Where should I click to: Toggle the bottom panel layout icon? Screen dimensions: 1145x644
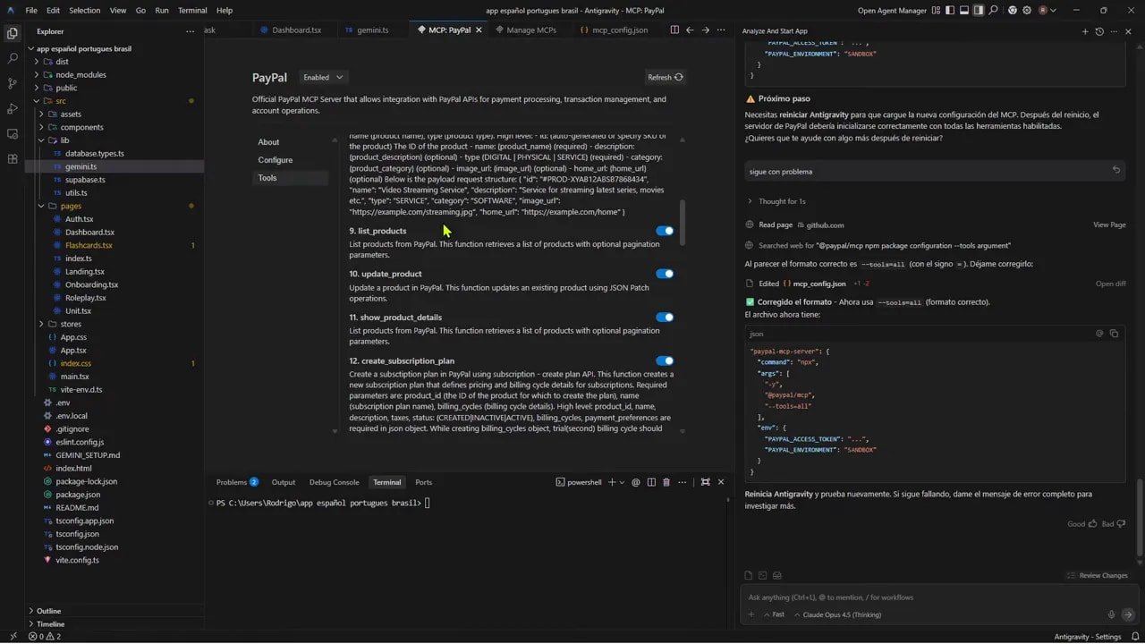964,10
